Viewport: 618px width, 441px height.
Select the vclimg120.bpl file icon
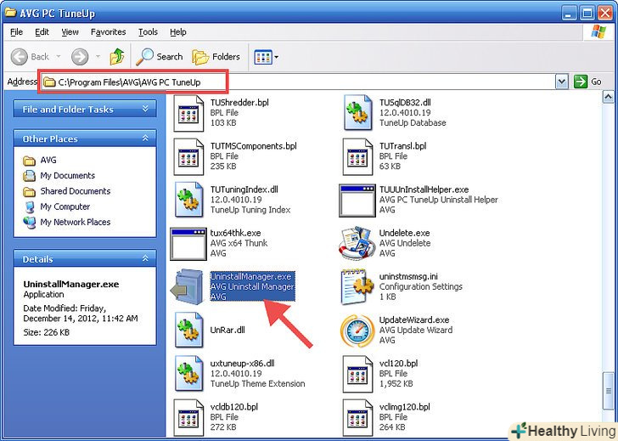click(357, 417)
